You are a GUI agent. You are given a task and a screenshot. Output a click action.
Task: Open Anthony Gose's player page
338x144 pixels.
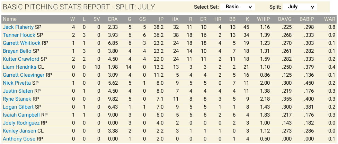[x=19, y=139]
